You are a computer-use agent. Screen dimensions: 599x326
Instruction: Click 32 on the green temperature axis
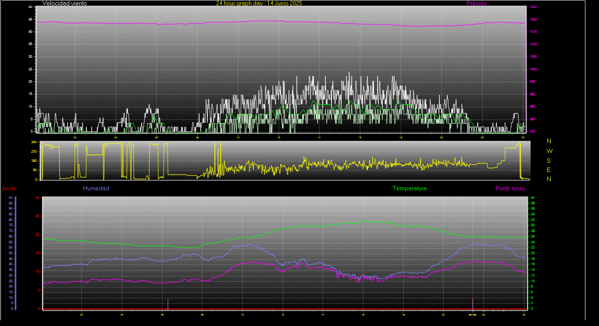coord(533,220)
